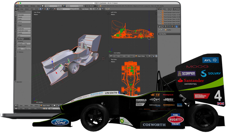Click the Scene name field
The width and height of the screenshot is (226, 133).
click(x=72, y=6)
